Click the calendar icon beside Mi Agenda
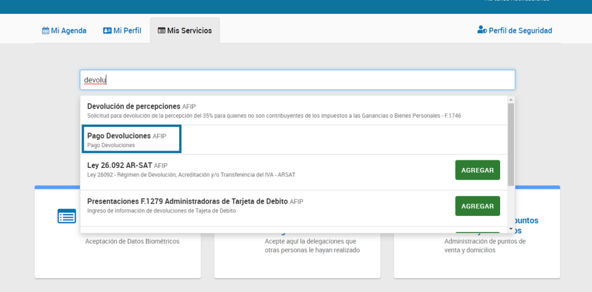The height and width of the screenshot is (292, 592). coord(45,31)
